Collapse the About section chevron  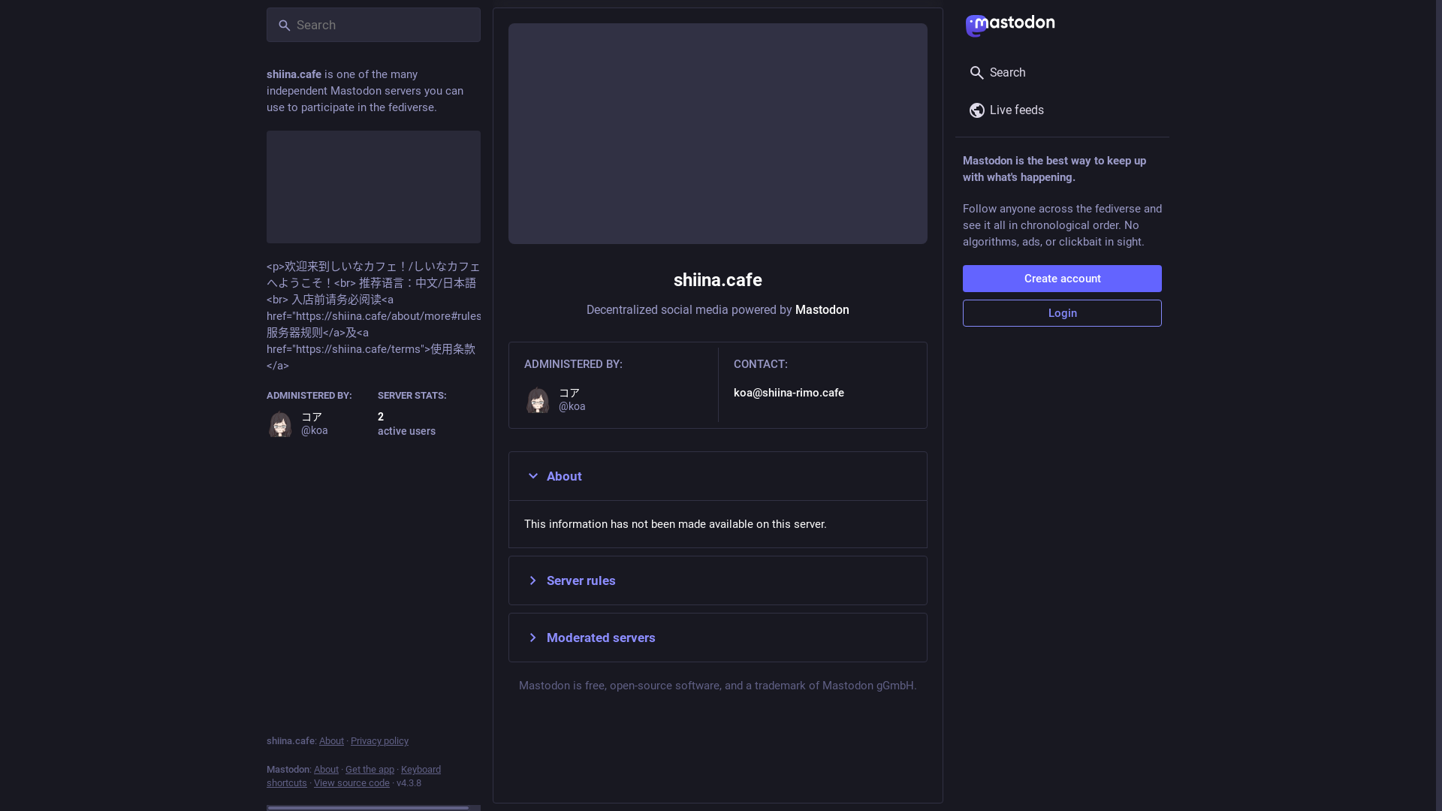(x=532, y=476)
